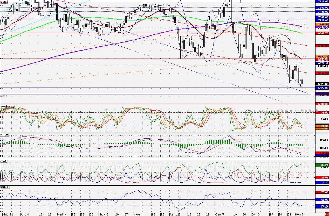Select the 5422.00 support level tag

(321, 88)
